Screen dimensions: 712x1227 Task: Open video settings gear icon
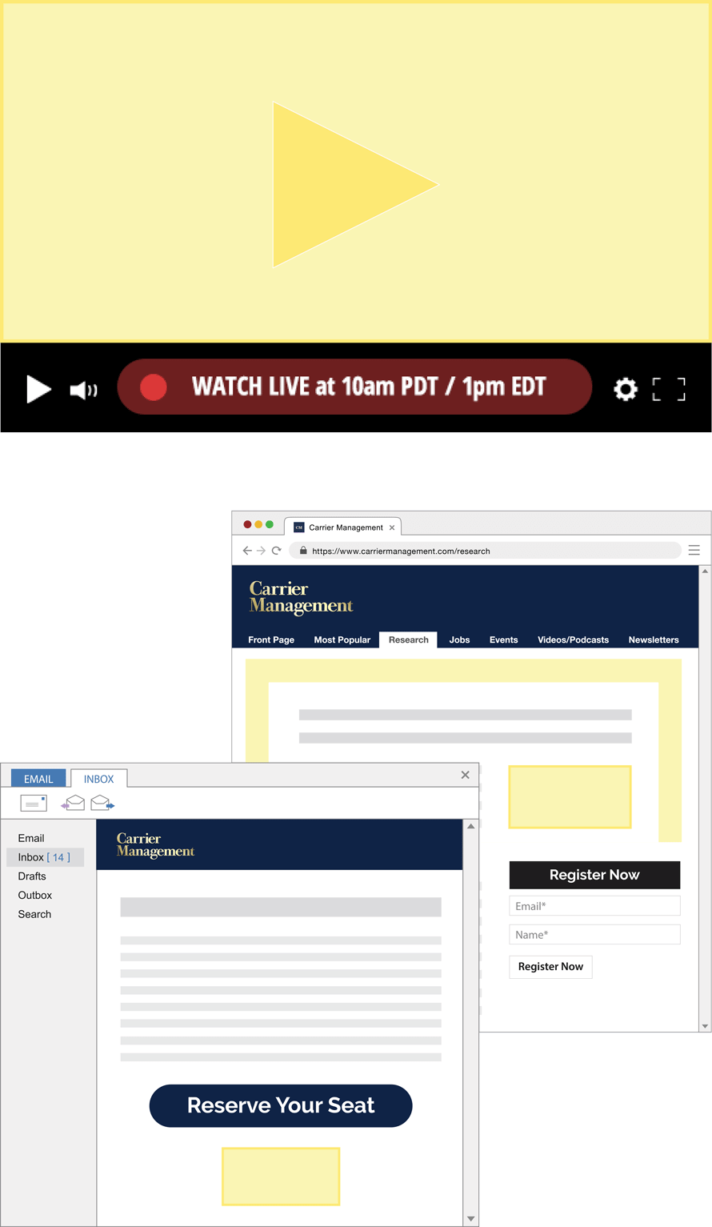coord(625,390)
